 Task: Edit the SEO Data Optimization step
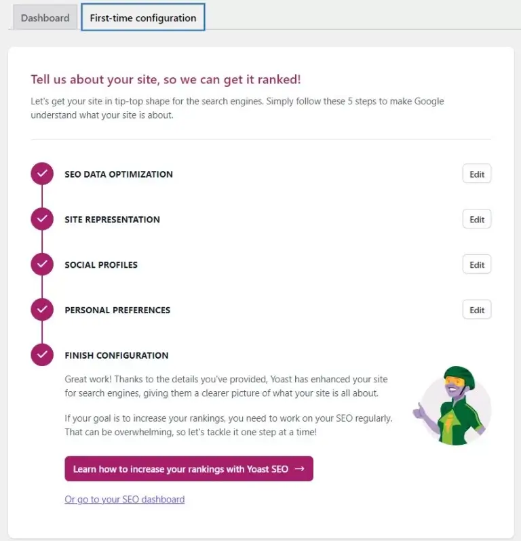click(x=477, y=174)
